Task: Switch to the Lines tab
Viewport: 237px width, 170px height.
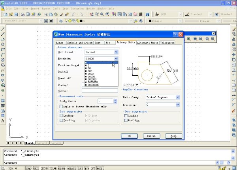Action: [60, 43]
